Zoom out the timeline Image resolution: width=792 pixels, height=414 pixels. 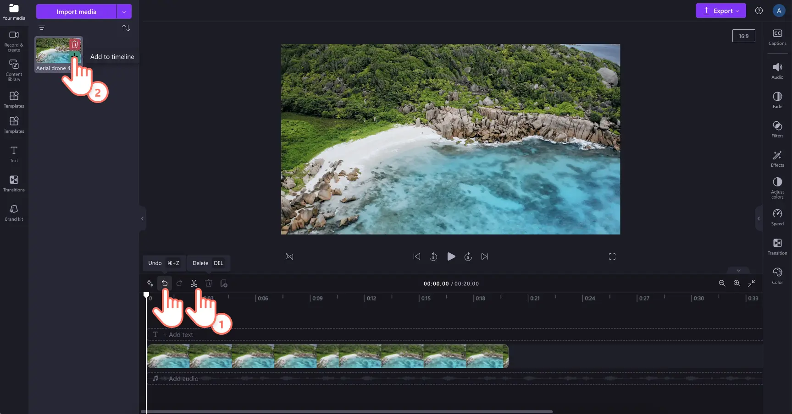click(x=722, y=283)
